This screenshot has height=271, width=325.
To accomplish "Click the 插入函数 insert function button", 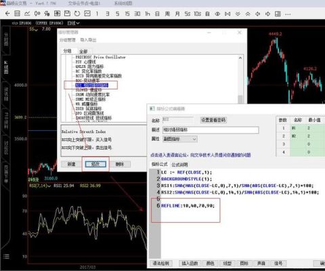I will click(x=190, y=263).
